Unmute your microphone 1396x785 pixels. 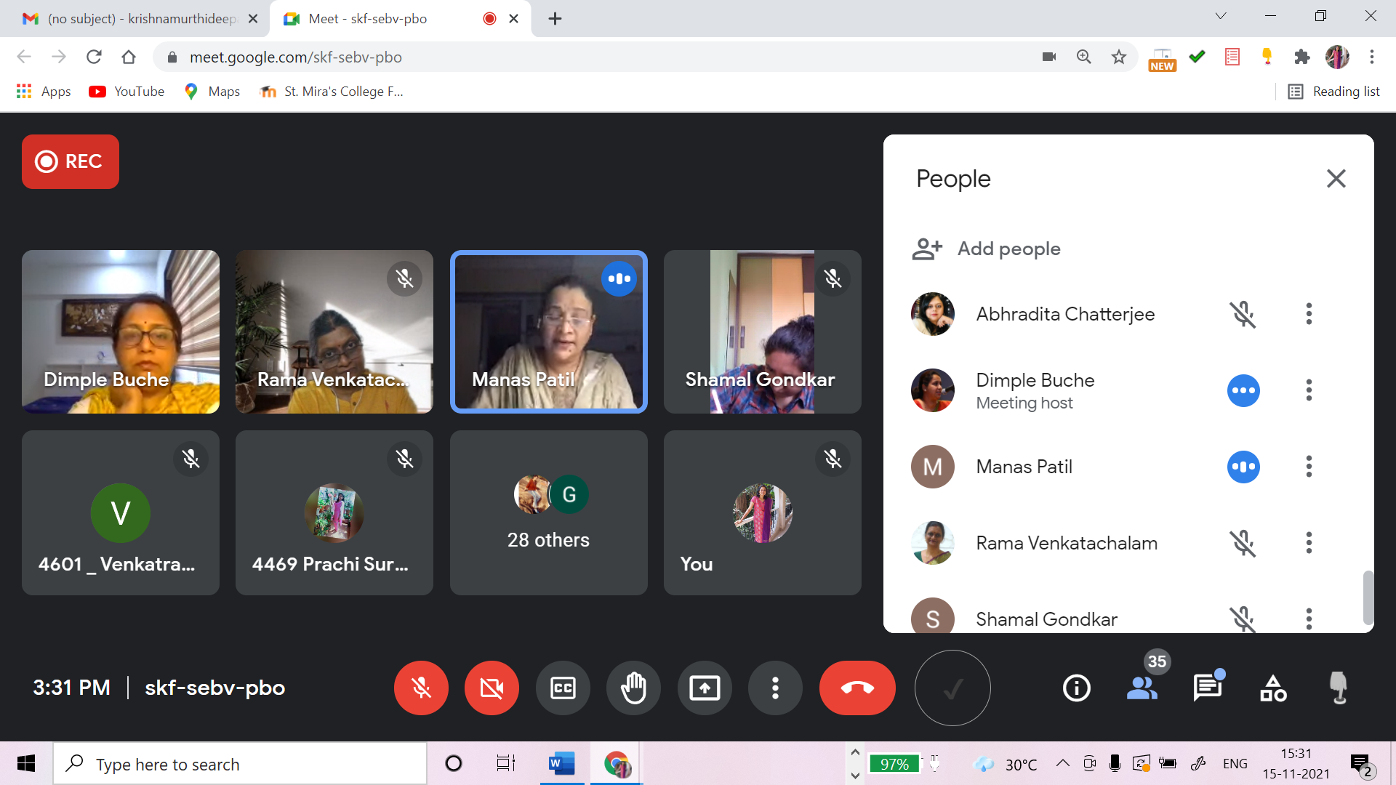tap(421, 688)
